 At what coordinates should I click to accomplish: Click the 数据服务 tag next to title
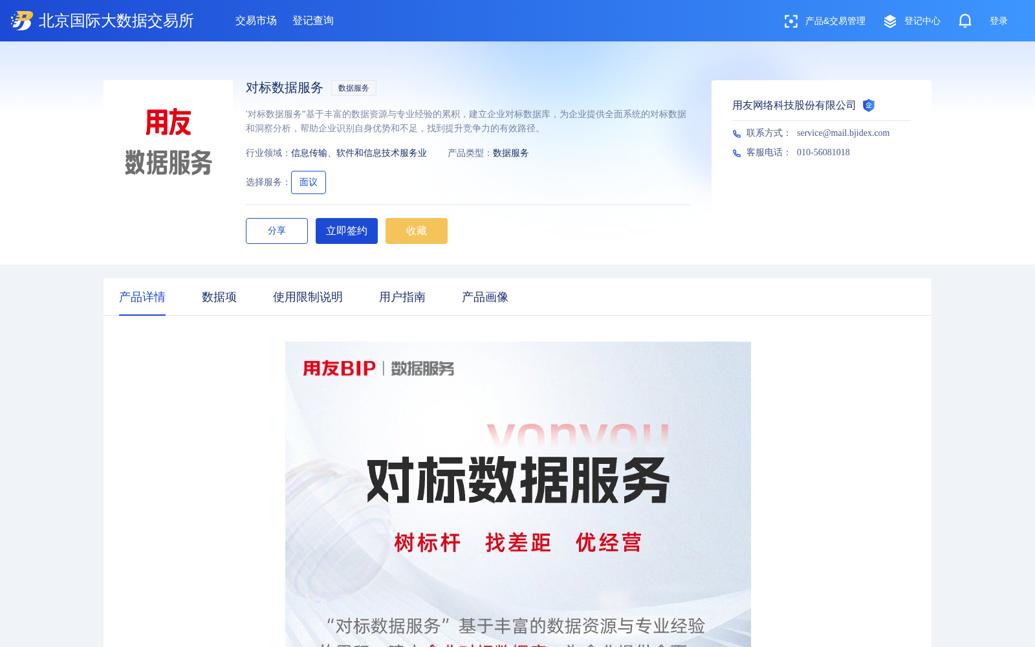[354, 88]
